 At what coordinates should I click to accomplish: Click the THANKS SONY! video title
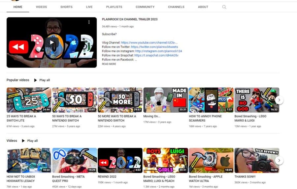click(x=245, y=177)
